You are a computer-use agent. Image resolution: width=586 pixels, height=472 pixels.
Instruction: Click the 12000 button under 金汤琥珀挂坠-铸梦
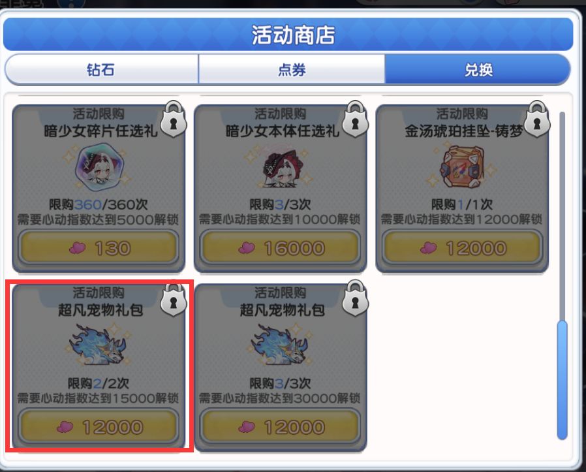(462, 248)
